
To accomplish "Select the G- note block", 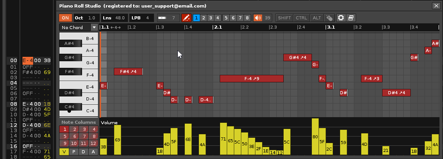I will coord(315,65).
